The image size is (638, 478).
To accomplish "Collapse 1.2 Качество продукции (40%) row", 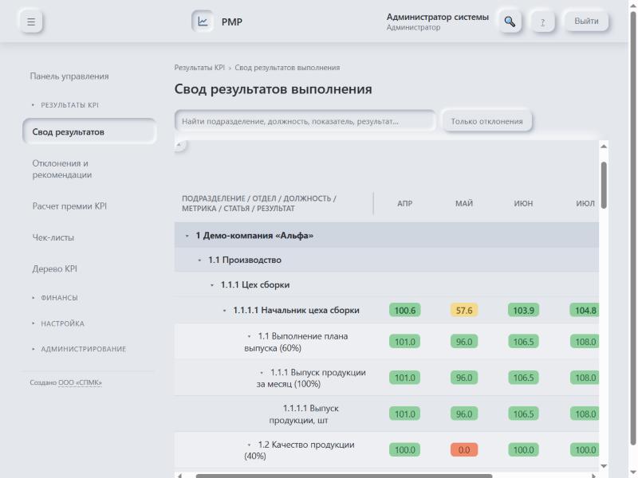I will click(x=249, y=445).
